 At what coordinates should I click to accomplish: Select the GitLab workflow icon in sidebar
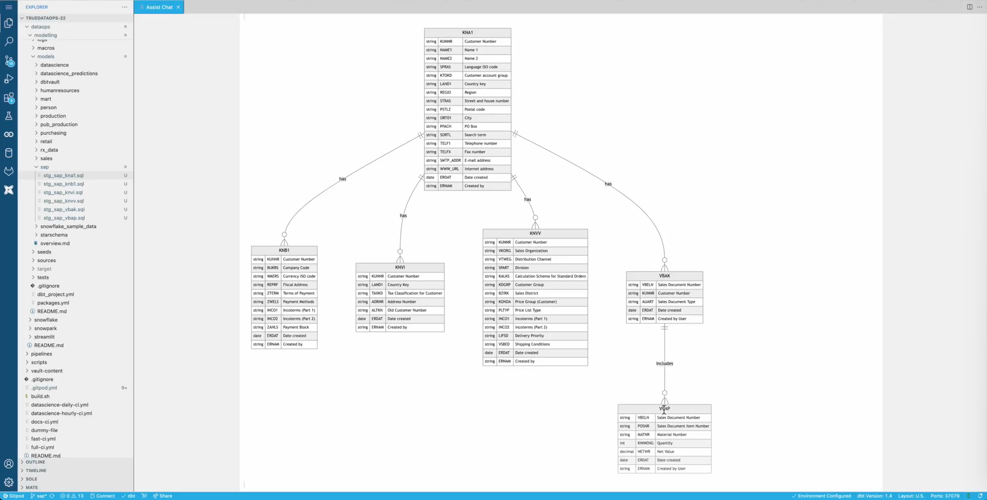pyautogui.click(x=9, y=171)
